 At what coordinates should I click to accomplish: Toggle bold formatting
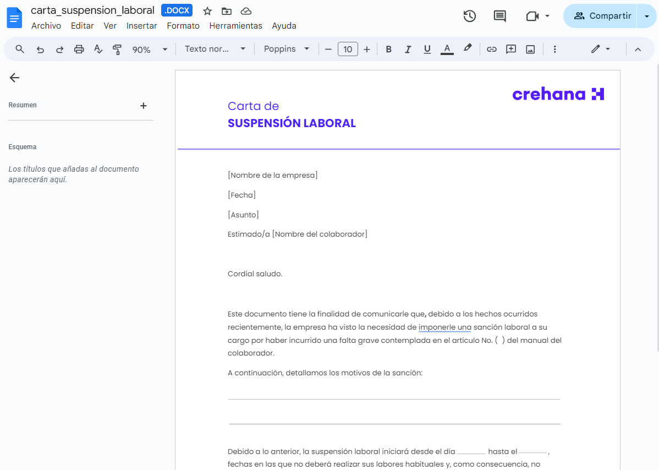[388, 49]
